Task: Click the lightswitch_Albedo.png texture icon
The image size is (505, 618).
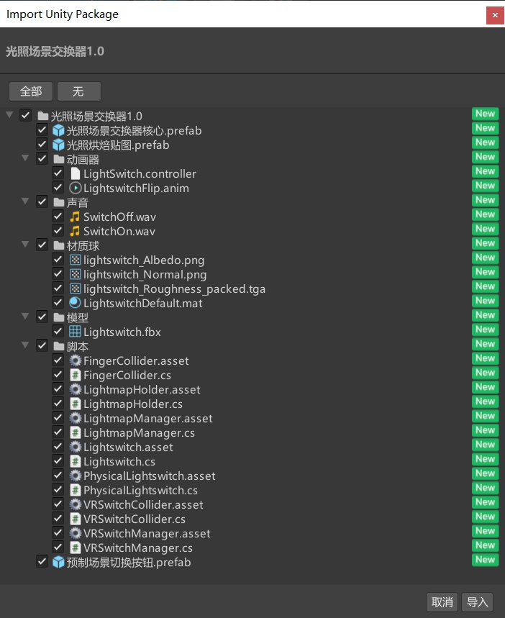Action: tap(75, 260)
